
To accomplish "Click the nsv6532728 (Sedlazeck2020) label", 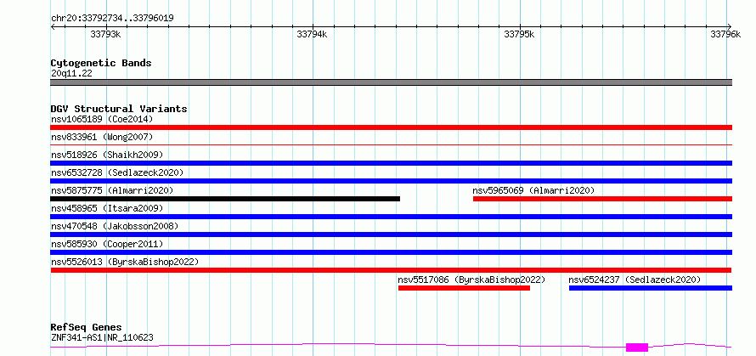I will coord(117,172).
